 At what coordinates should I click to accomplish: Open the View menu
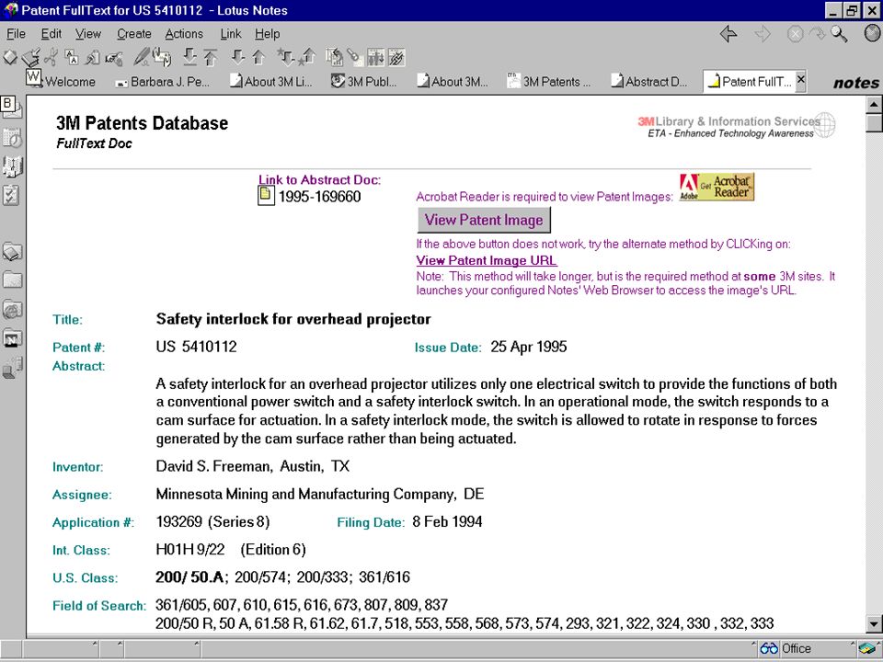(88, 34)
